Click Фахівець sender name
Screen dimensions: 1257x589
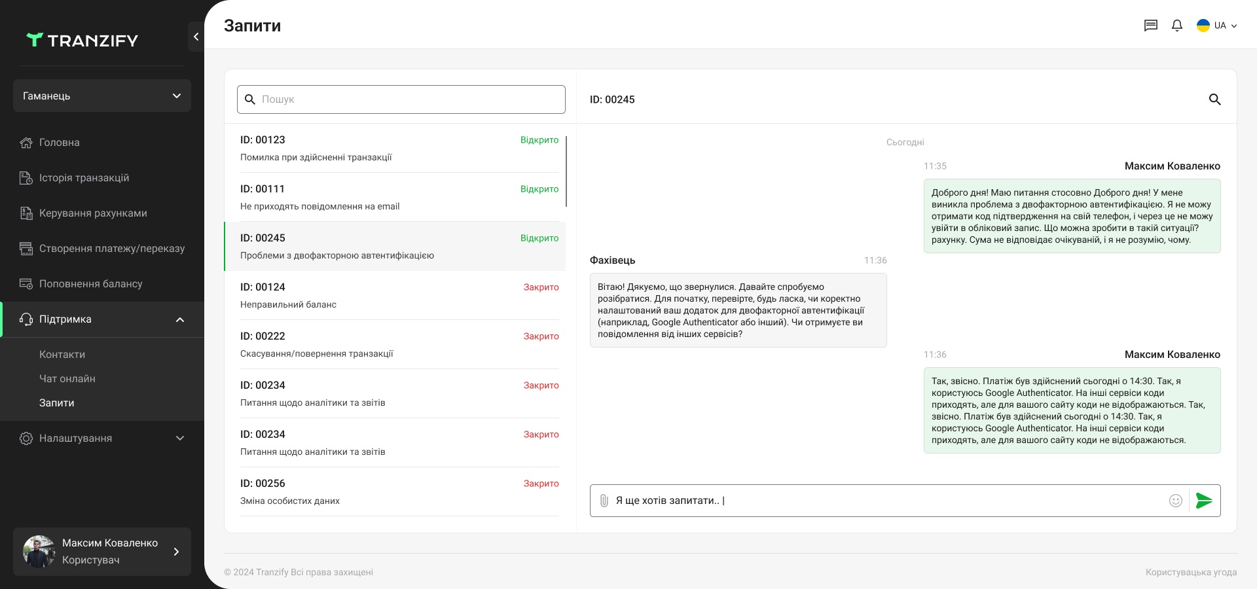pos(612,260)
